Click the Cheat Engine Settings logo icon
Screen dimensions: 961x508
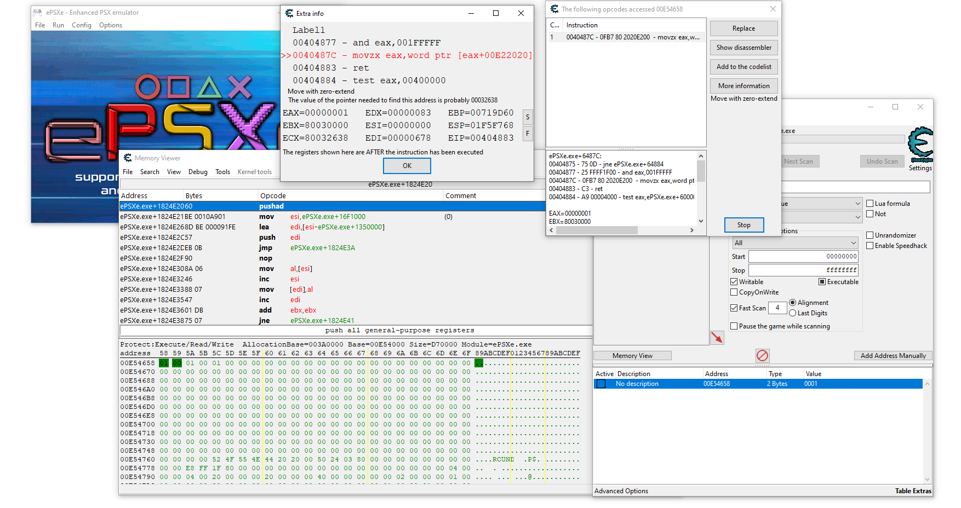coord(920,145)
